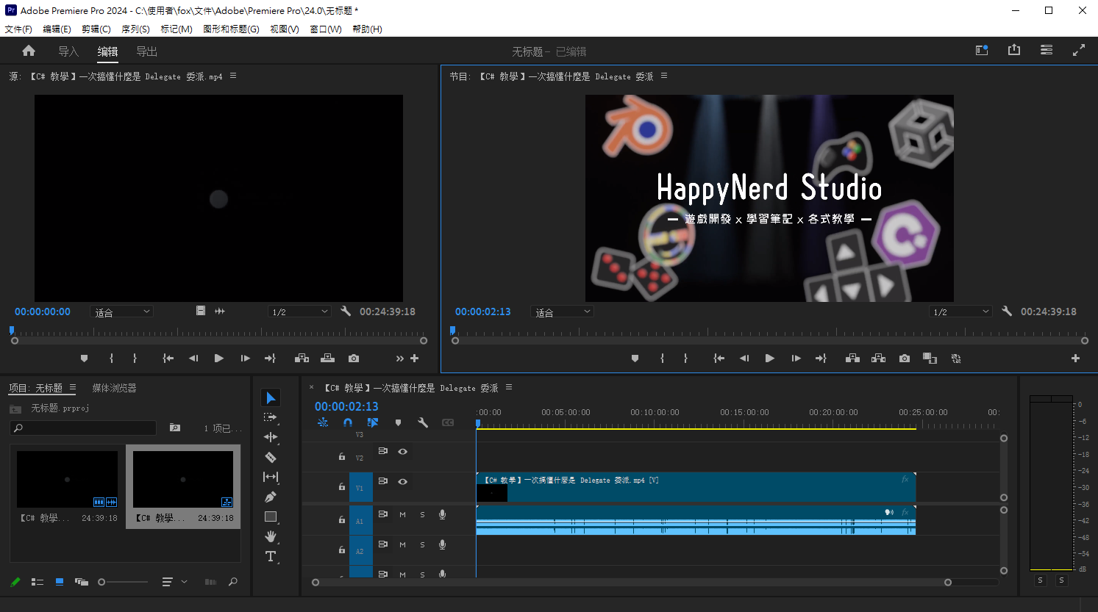Open the Quick Export share icon

click(x=1014, y=50)
